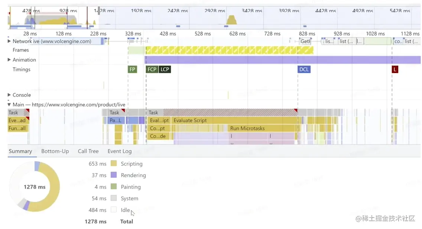The height and width of the screenshot is (229, 422).
Task: Expand the Console track
Action: click(9, 95)
